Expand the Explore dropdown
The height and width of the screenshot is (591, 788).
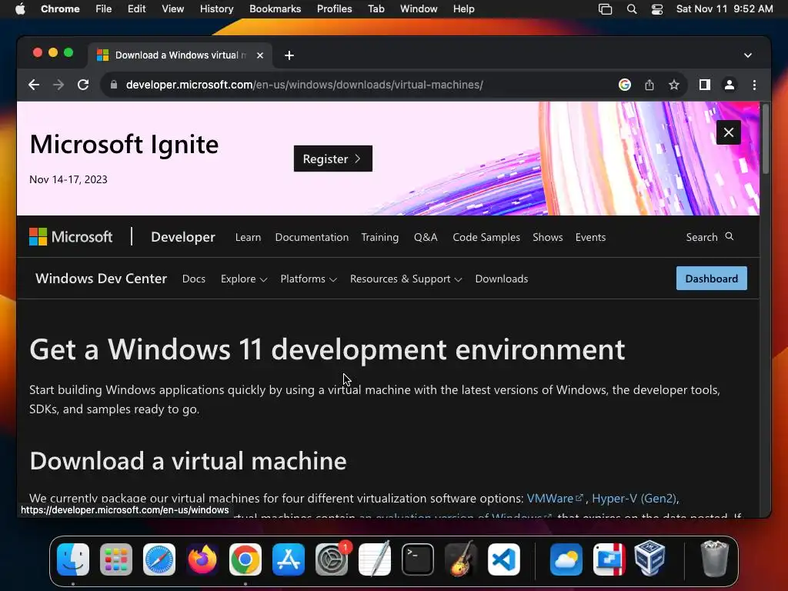click(244, 279)
